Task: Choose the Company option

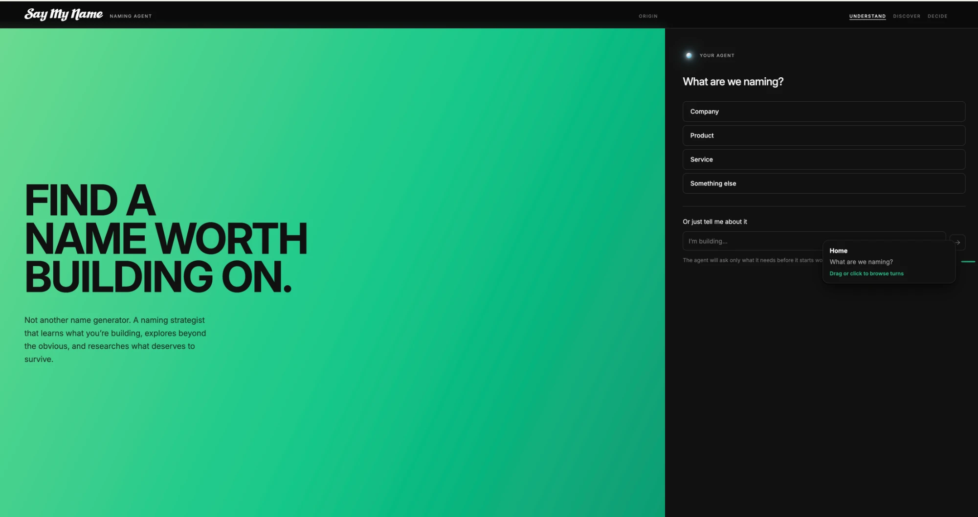Action: [824, 112]
